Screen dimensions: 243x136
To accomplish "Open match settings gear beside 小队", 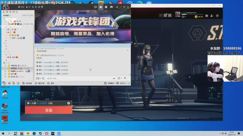I will point(69,103).
